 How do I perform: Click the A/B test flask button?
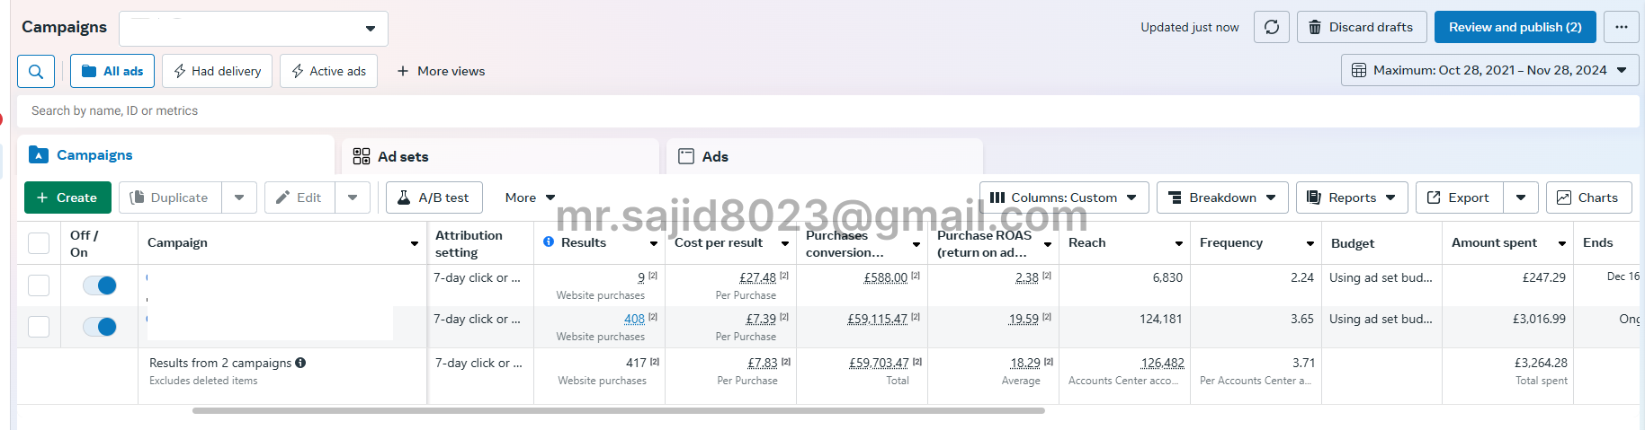[x=434, y=197]
